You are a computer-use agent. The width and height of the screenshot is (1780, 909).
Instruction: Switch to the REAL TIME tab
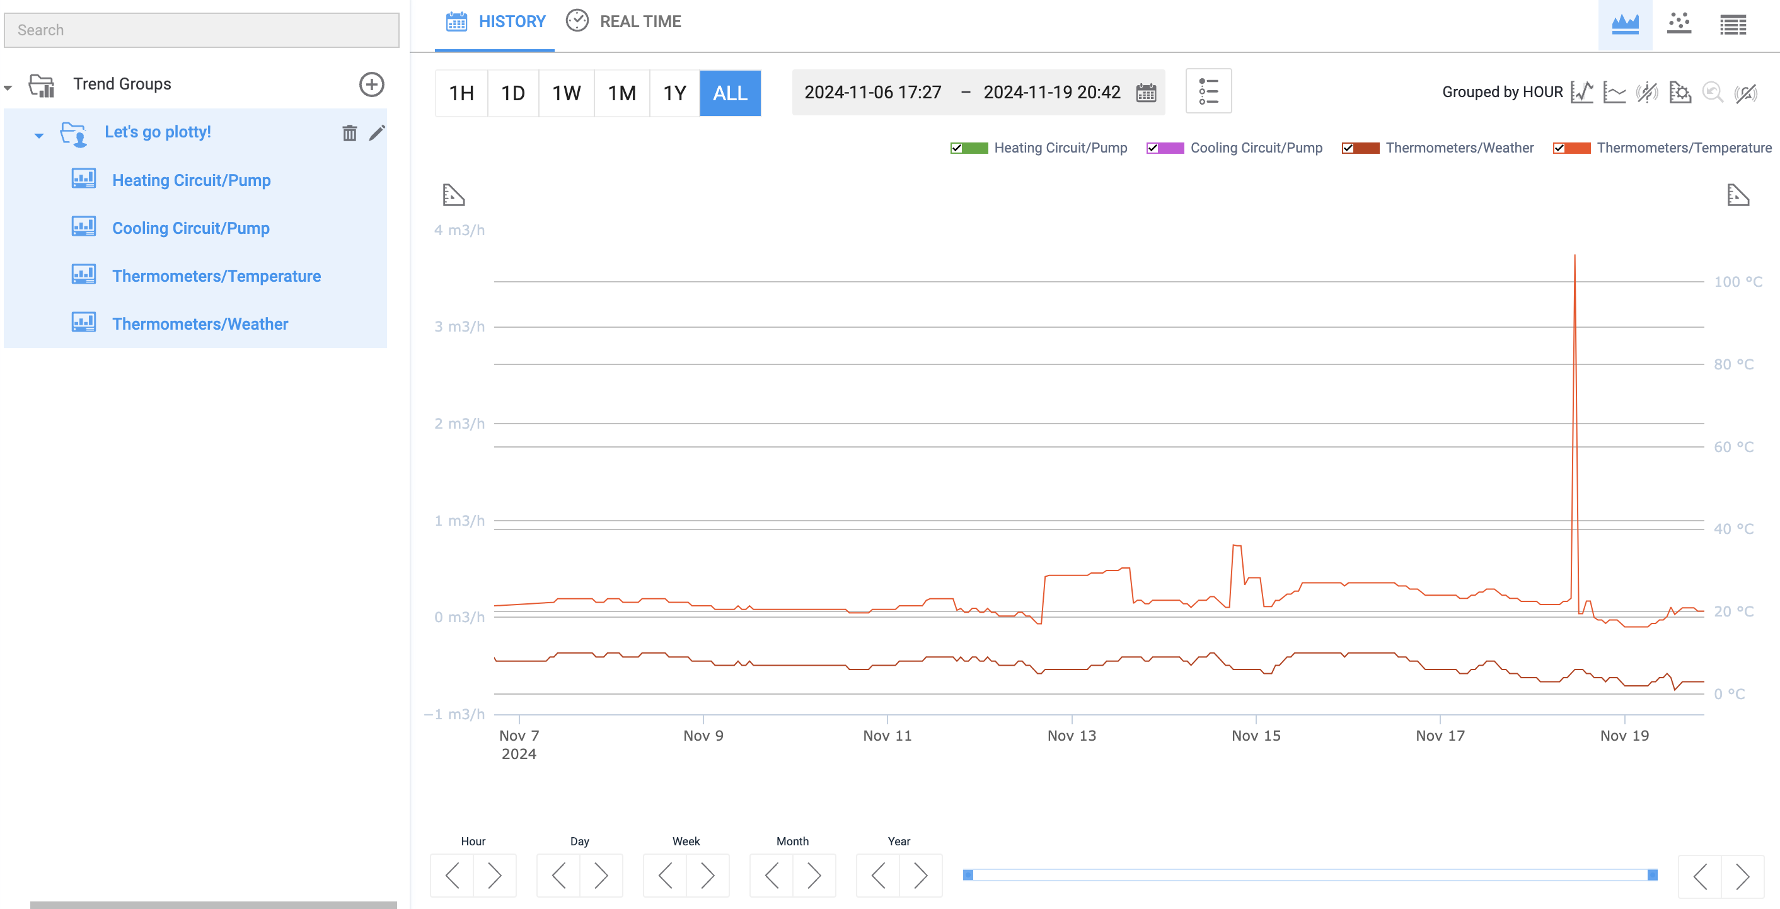click(641, 21)
